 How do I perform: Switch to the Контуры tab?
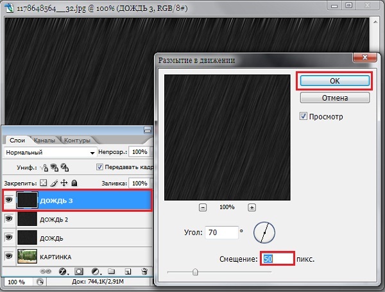click(x=77, y=141)
